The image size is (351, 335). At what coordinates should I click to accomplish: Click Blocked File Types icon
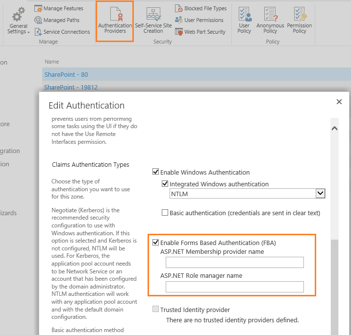[x=178, y=8]
